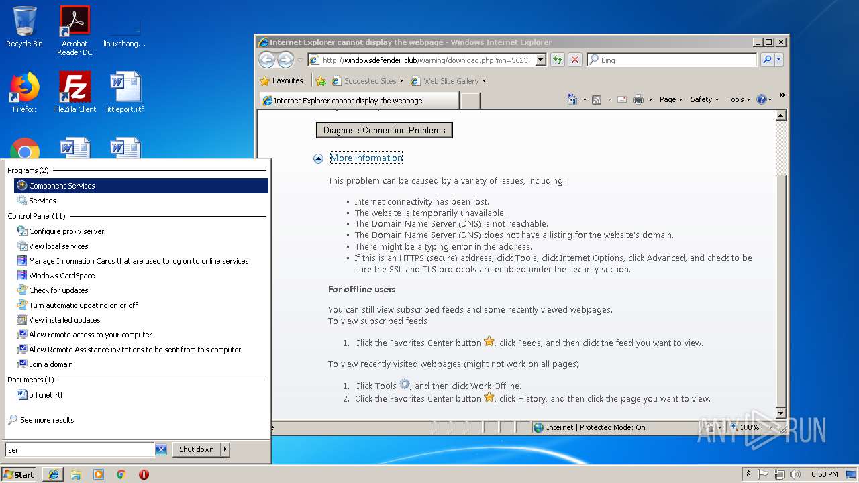Expand the Web Slice Gallery dropdown
This screenshot has width=859, height=483.
point(484,81)
